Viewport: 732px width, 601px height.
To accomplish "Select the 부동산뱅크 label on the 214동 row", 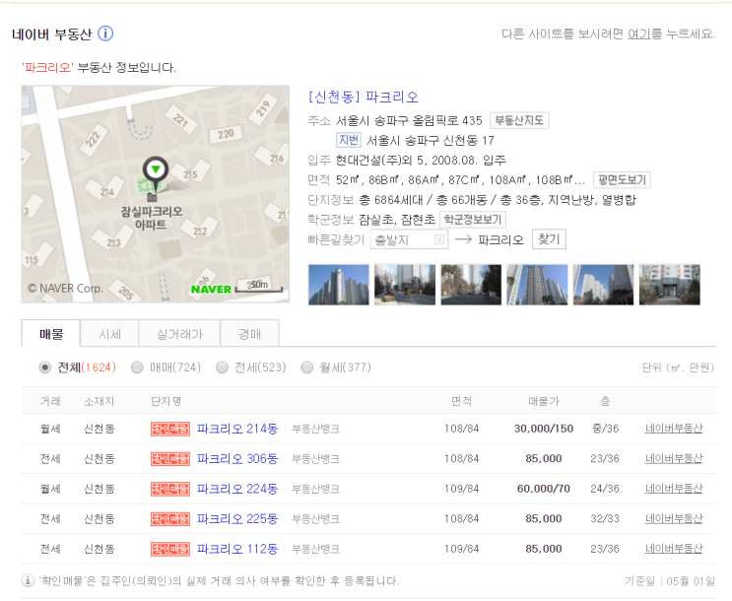I will (315, 429).
